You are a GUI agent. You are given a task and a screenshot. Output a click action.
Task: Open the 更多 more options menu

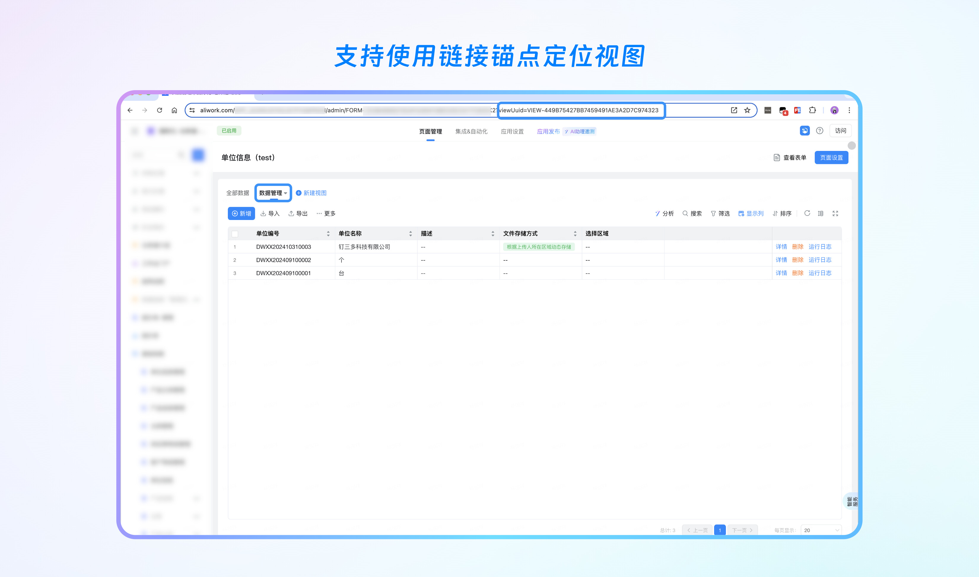click(326, 213)
